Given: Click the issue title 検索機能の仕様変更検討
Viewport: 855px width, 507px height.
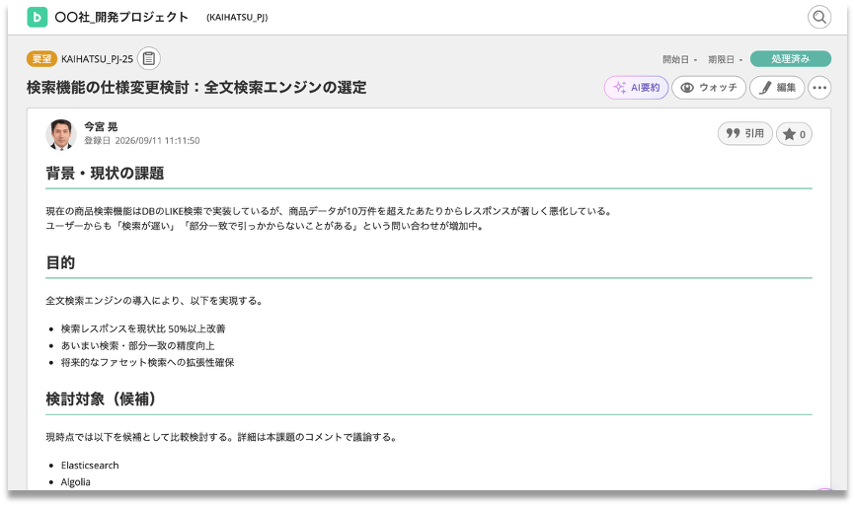Looking at the screenshot, I should [196, 87].
